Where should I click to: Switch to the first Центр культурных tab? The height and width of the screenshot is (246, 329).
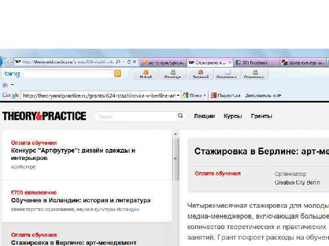[163, 62]
